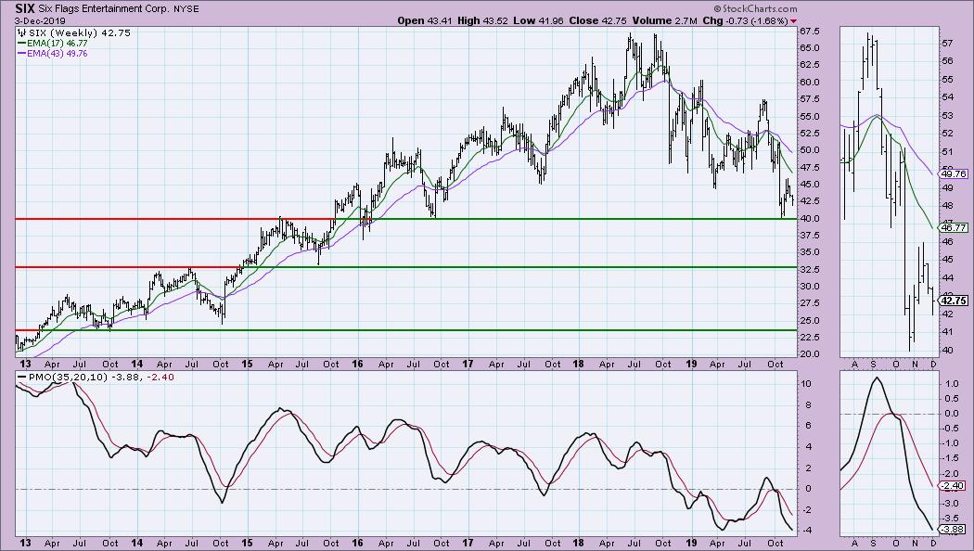Click the 42.5 price axis label
The height and width of the screenshot is (551, 974).
(x=808, y=201)
